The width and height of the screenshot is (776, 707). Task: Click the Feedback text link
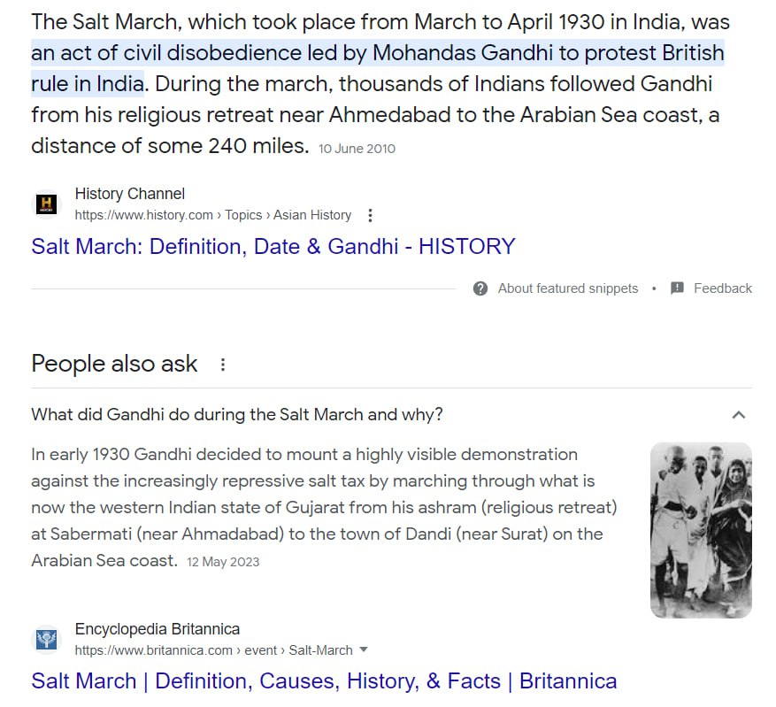(x=723, y=288)
